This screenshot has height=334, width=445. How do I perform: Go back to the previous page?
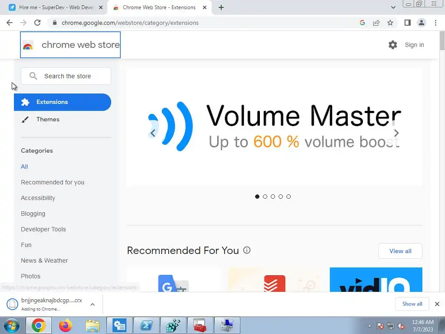(x=10, y=23)
